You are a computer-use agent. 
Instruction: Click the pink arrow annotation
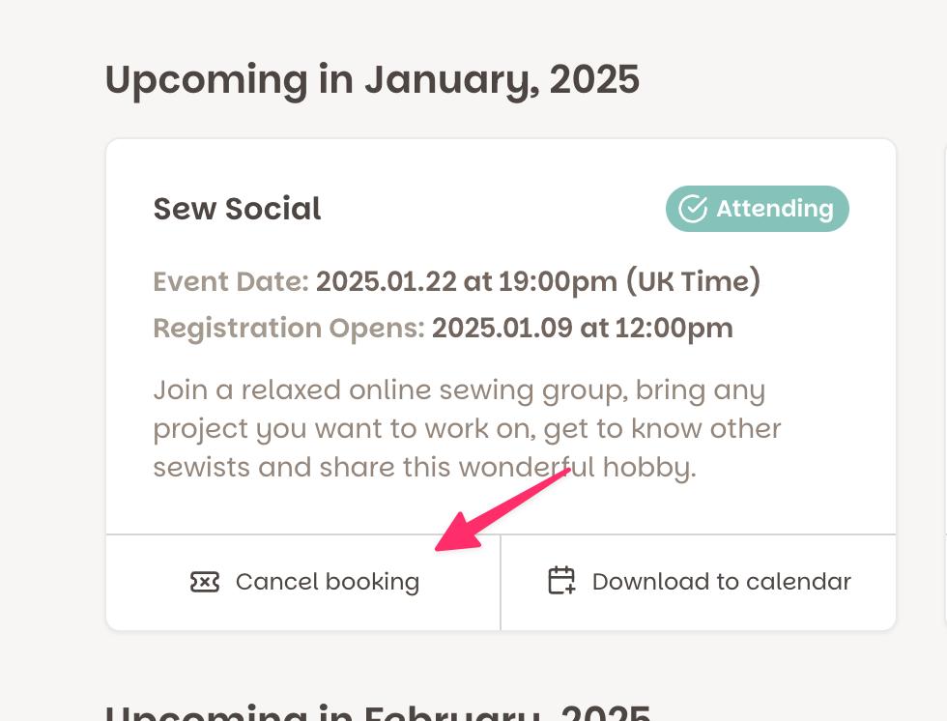click(502, 509)
